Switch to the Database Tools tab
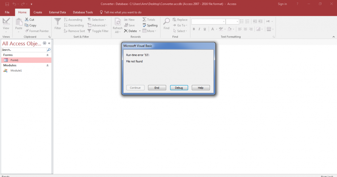 pos(83,12)
